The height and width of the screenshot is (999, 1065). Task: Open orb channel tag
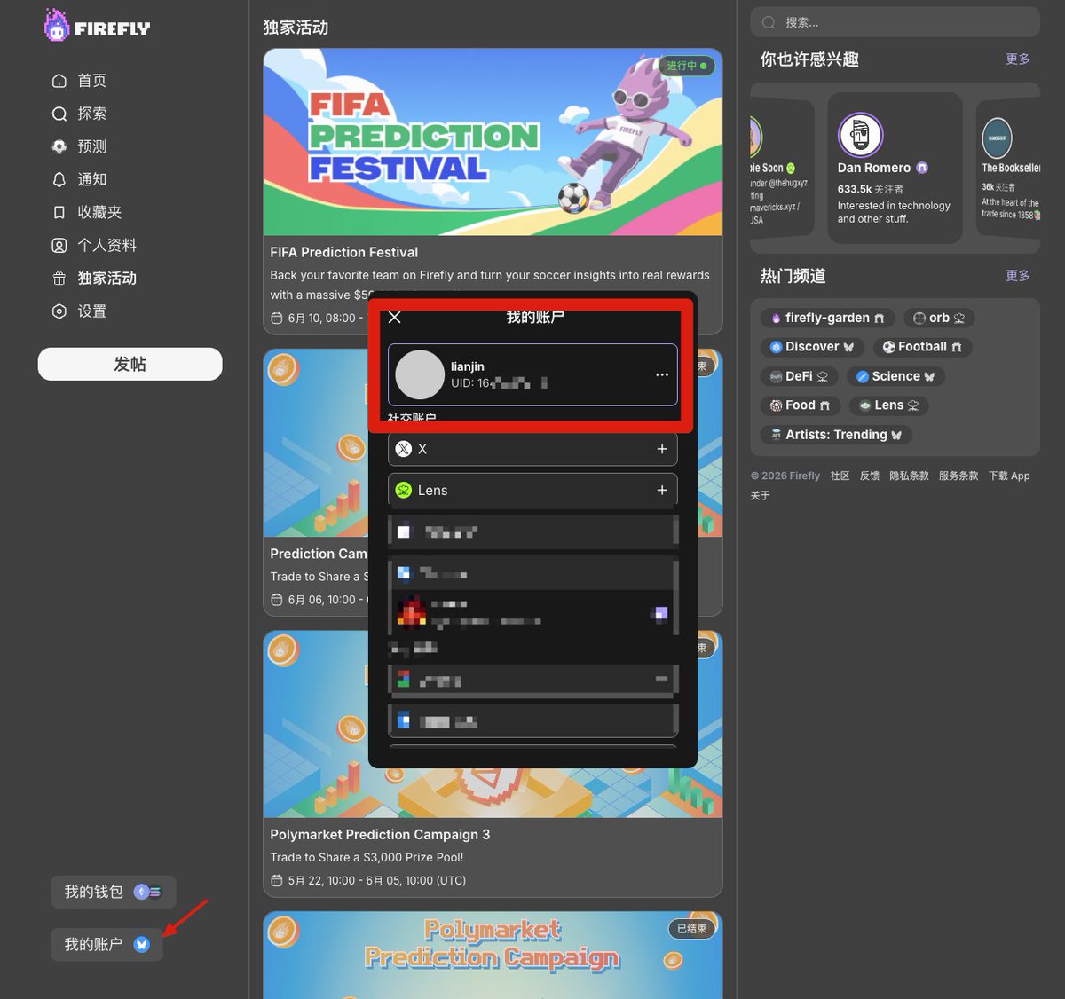(940, 318)
